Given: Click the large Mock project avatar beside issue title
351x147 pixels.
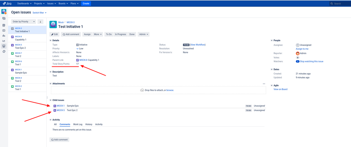Looking at the screenshot, I should point(53,24).
